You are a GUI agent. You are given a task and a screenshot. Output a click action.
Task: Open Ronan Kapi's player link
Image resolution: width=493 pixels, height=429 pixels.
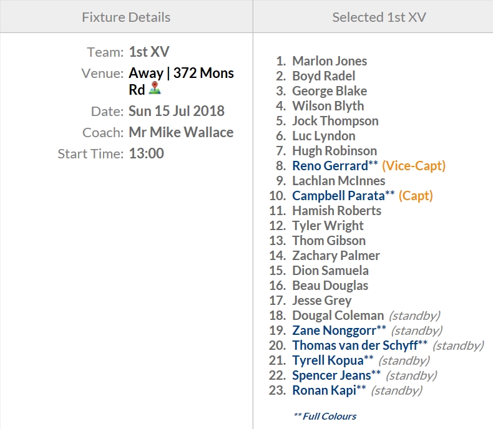click(324, 390)
